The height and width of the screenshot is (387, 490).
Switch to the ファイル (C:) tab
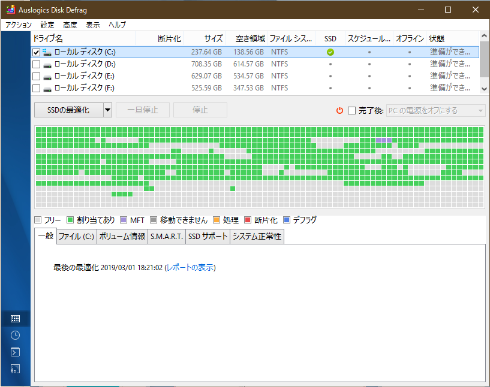click(x=77, y=236)
